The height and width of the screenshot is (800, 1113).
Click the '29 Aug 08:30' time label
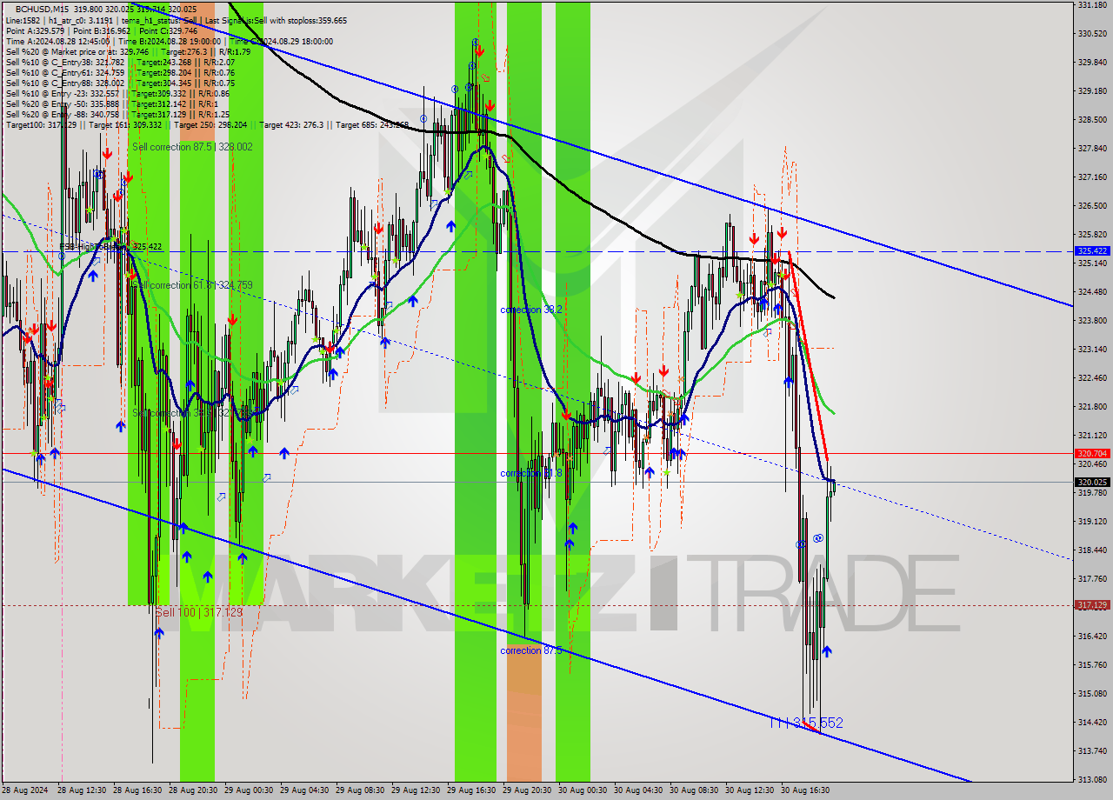[x=359, y=790]
